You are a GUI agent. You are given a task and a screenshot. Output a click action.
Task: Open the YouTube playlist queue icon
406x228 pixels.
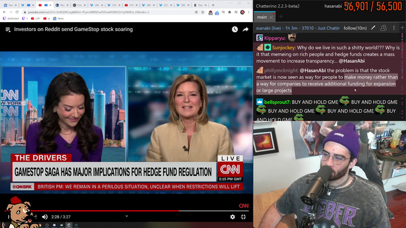pos(8,30)
